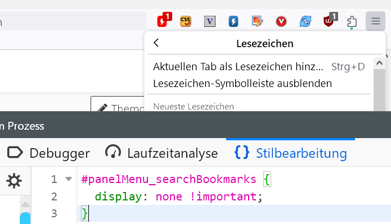Switch to the Debugger tab
391x224 pixels.
[x=48, y=153]
